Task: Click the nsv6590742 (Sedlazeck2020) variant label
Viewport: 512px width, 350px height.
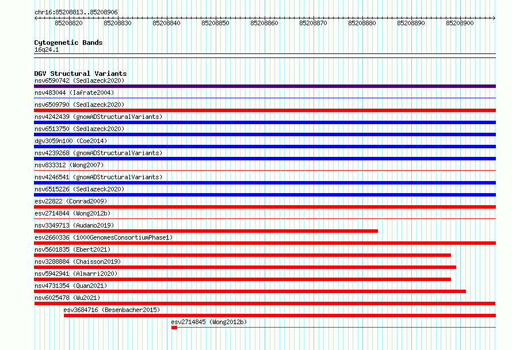Action: pos(79,80)
